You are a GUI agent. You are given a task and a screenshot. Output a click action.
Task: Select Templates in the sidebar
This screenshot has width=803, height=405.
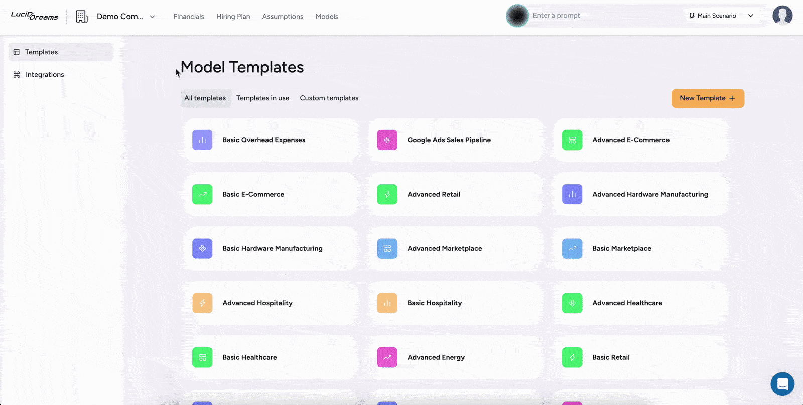pos(61,52)
